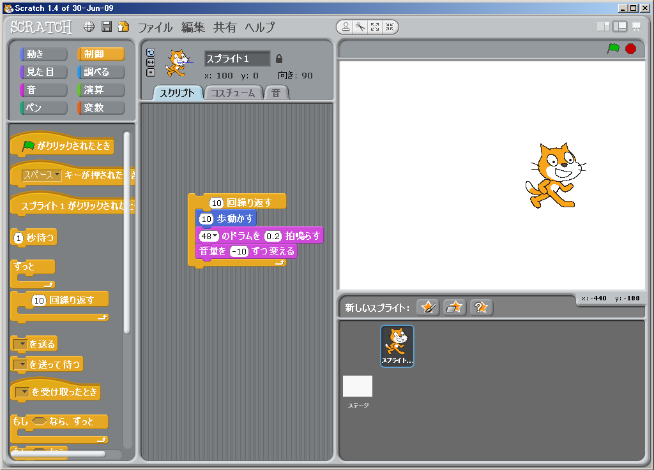This screenshot has width=654, height=470.
Task: Select the delete scissors tool
Action: tap(360, 27)
